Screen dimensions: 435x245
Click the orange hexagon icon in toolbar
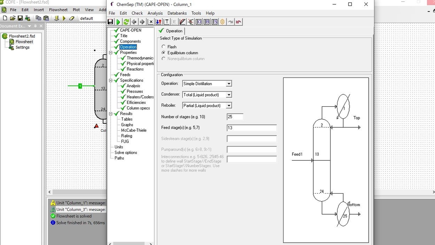[x=222, y=22]
